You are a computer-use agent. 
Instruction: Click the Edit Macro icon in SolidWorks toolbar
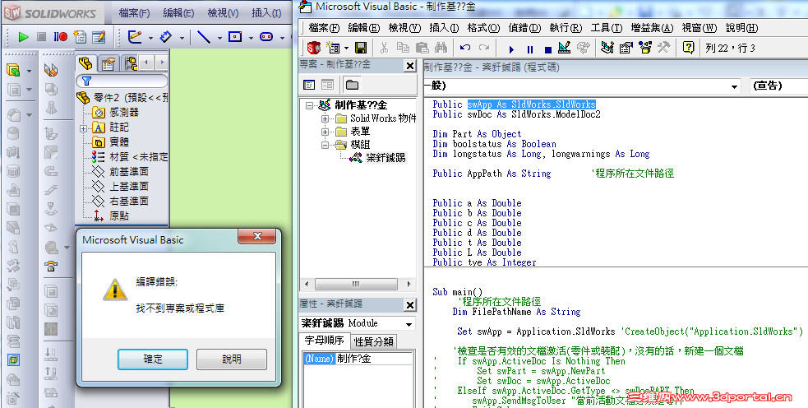point(99,37)
